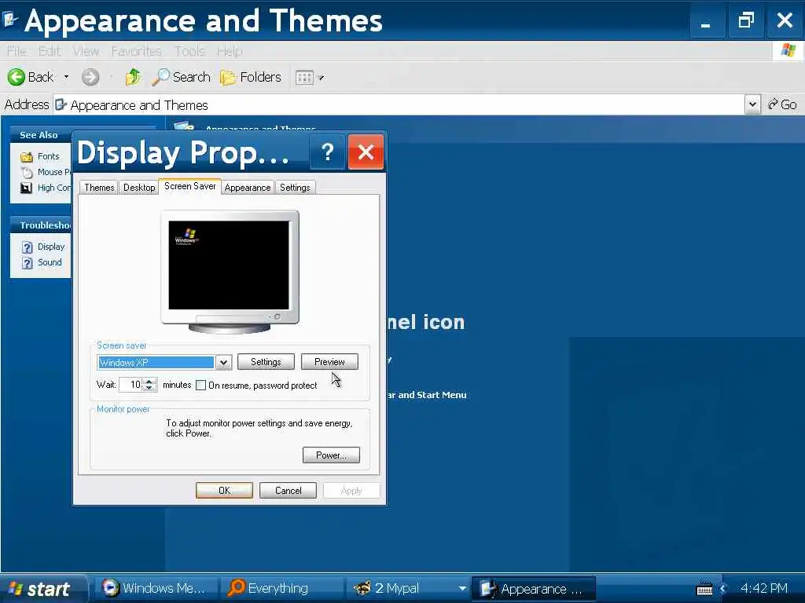Click the Back arrow icon in the toolbar
The width and height of the screenshot is (805, 603).
[x=16, y=78]
